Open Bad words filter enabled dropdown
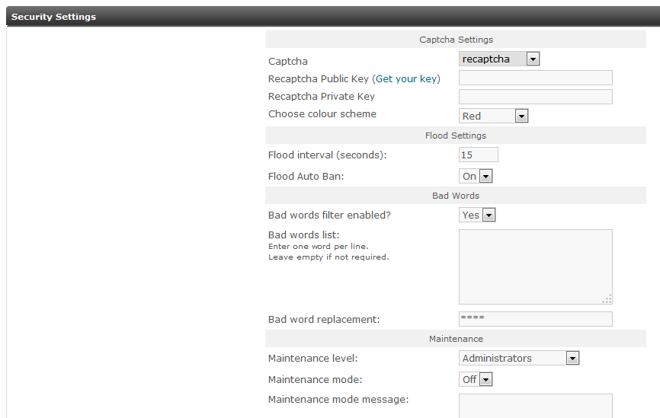Screen dimensions: 660x418 [478, 215]
